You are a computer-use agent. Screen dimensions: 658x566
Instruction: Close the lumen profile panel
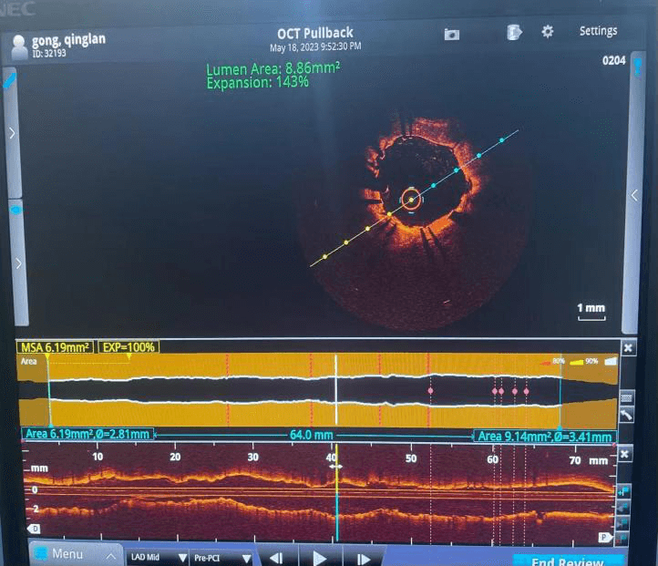628,348
